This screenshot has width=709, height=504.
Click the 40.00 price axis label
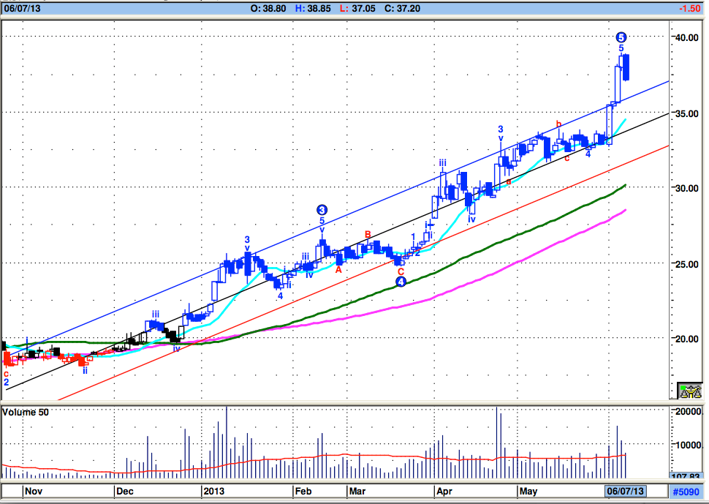pos(687,37)
